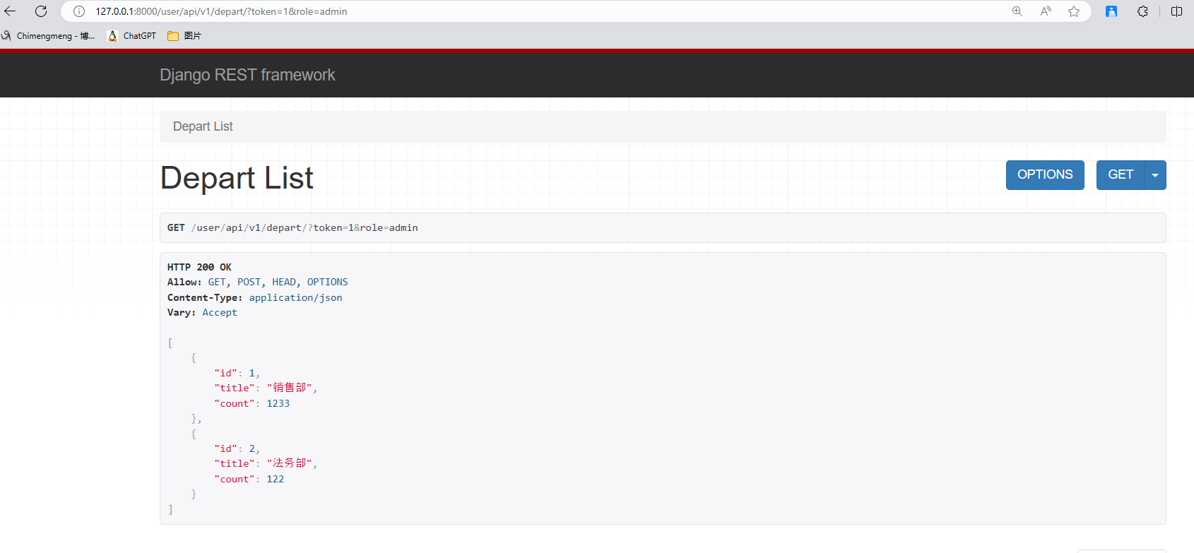
Task: Click the GET request button
Action: [1121, 175]
